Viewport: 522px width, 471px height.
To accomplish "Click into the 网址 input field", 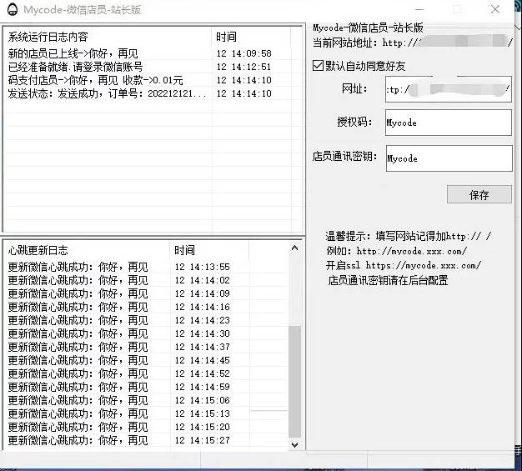I will tap(448, 88).
